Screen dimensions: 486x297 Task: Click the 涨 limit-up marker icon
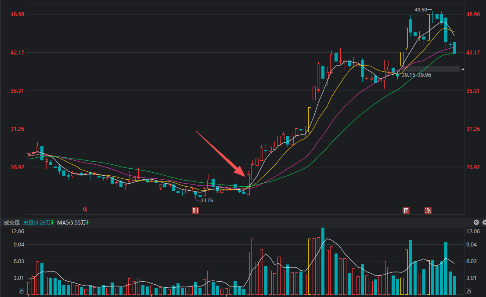pos(428,210)
